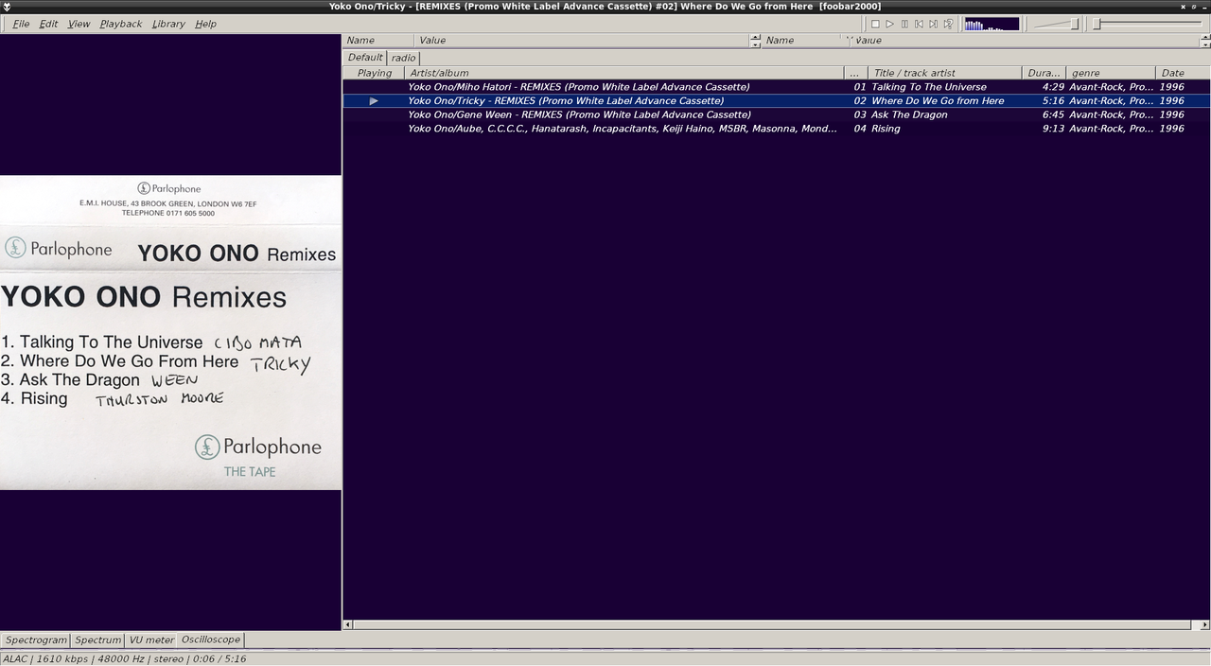Image resolution: width=1211 pixels, height=666 pixels.
Task: Click the spectrum visualization in toolbar
Action: (992, 24)
